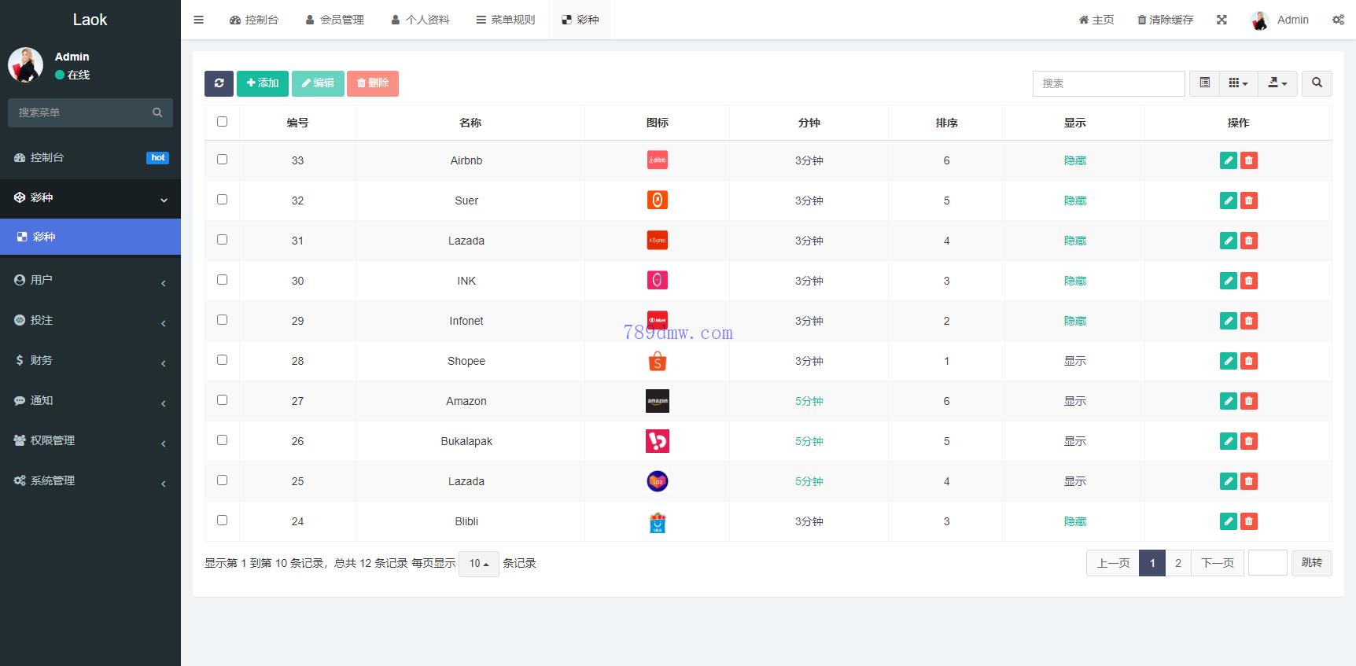Click the refresh table icon button
The width and height of the screenshot is (1356, 666).
coord(219,83)
